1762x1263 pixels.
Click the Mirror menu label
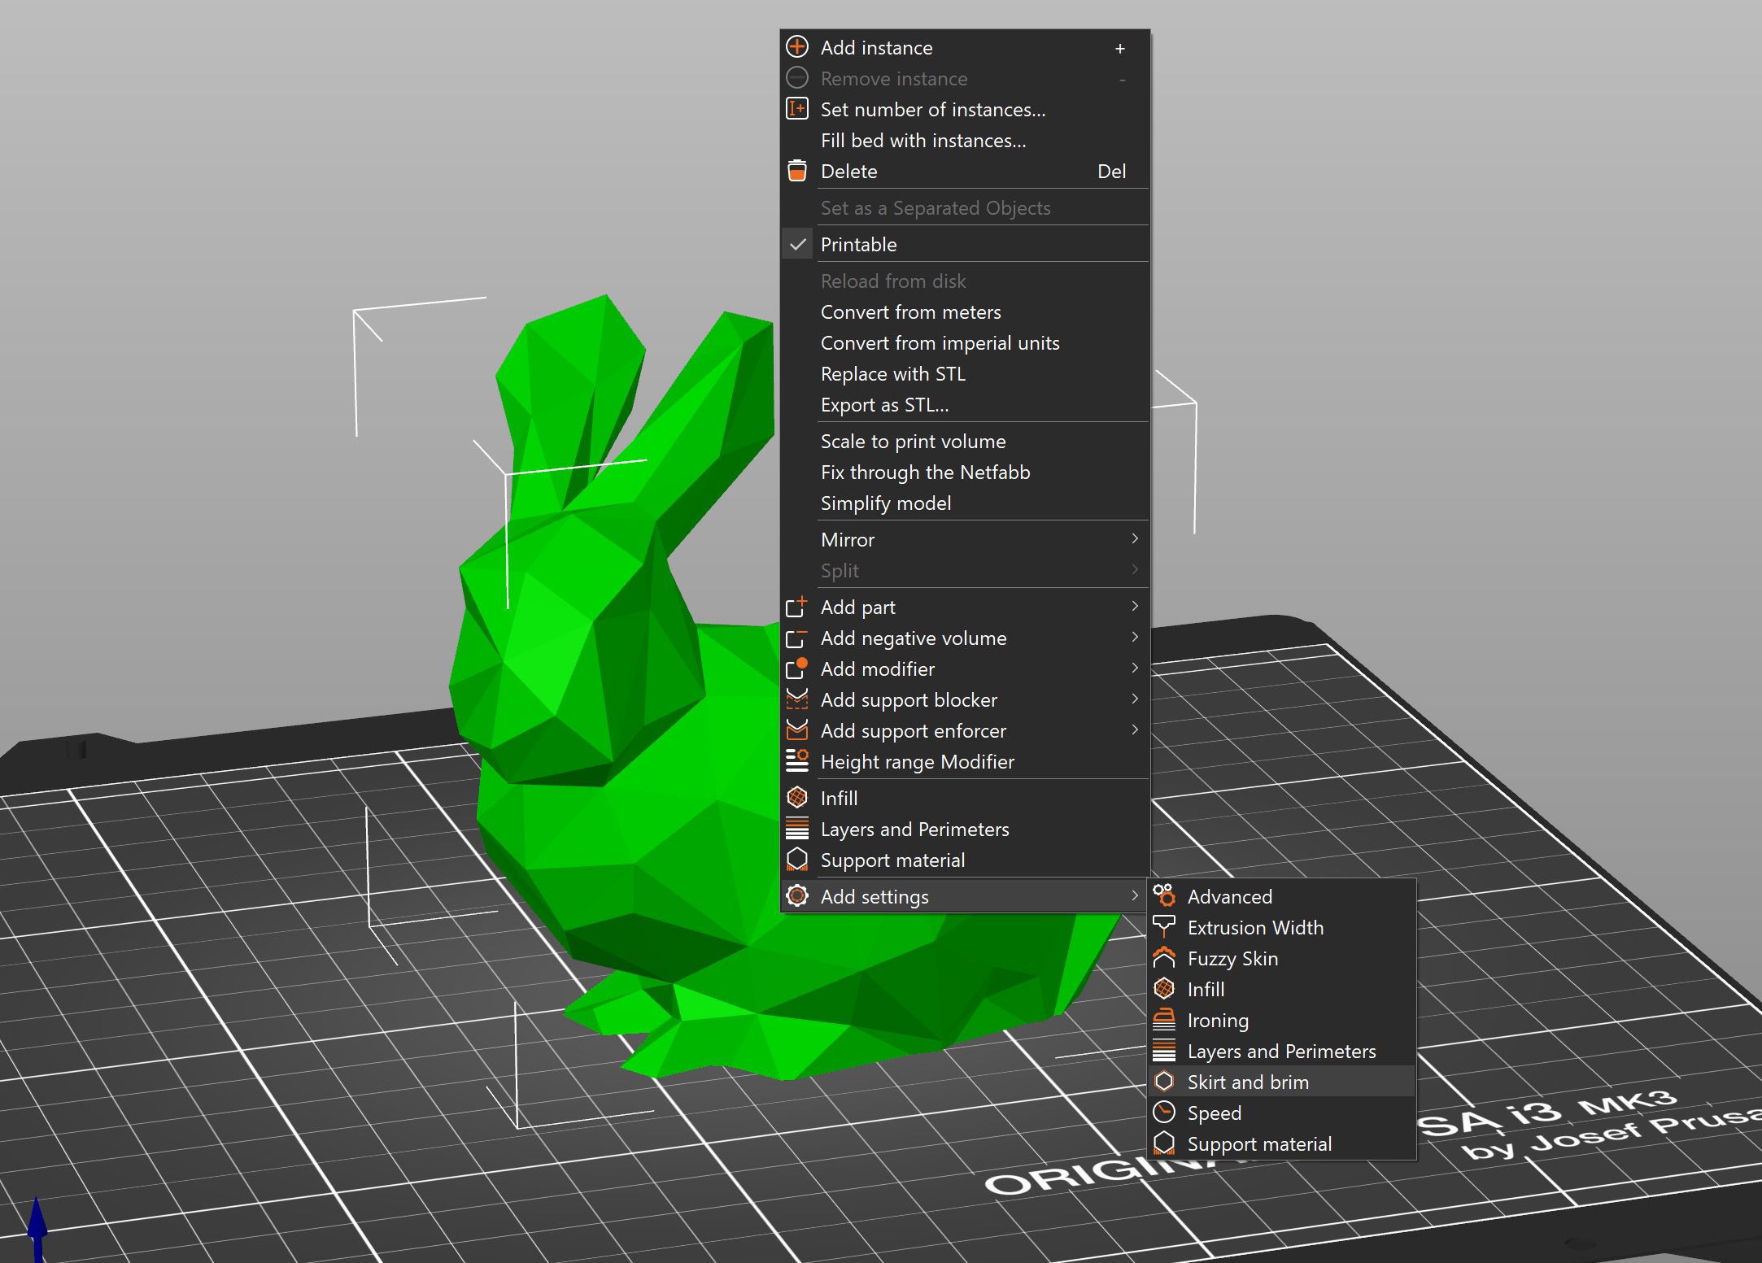tap(847, 540)
